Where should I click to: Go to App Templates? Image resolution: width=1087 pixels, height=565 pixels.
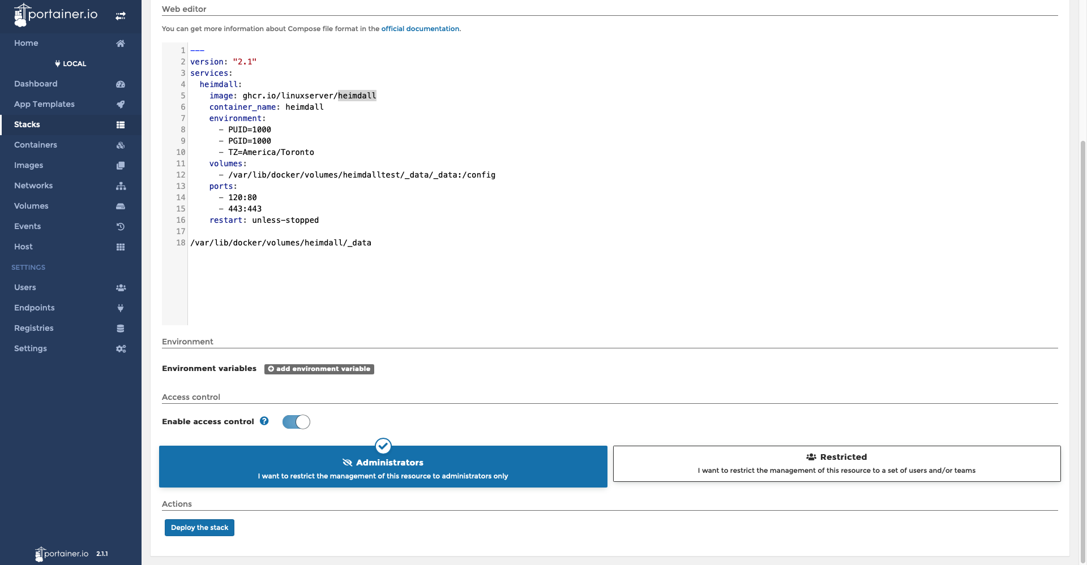71,104
